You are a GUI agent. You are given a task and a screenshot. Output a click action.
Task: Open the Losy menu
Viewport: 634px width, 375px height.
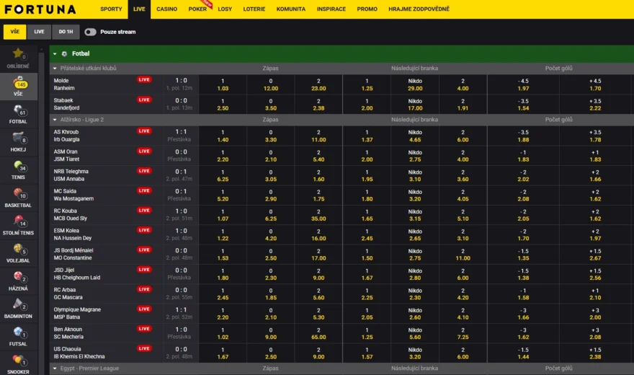click(x=225, y=9)
